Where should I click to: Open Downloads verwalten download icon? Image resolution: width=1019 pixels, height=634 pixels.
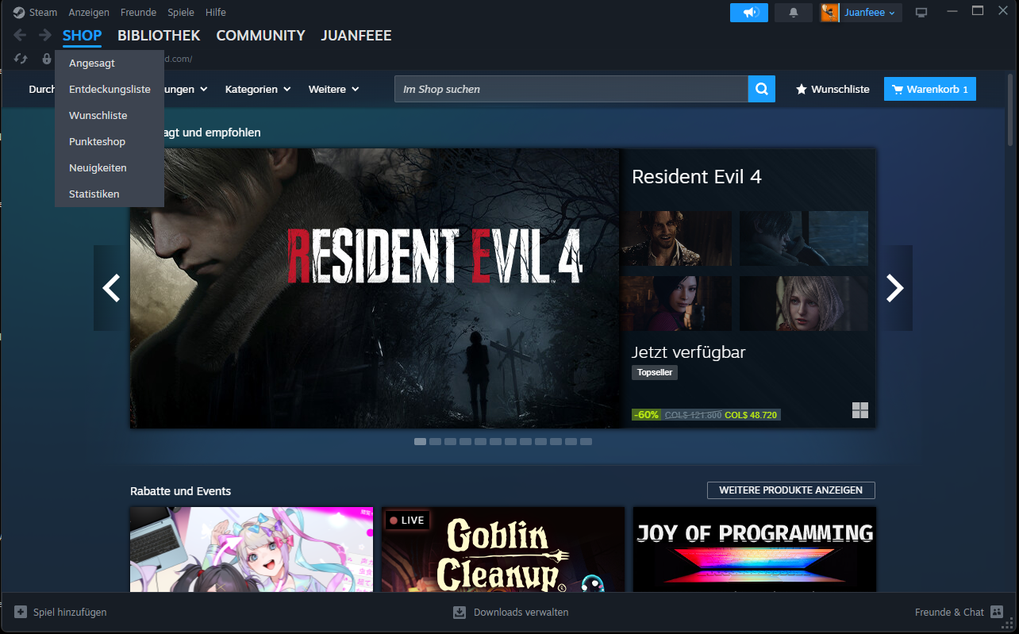click(x=460, y=612)
